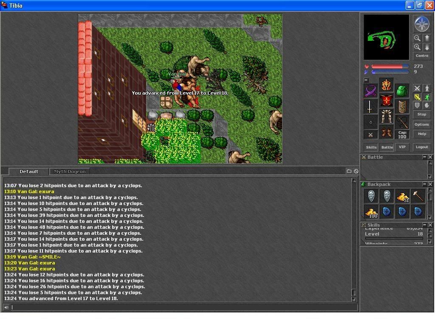Select the stack of 51 gold coins
The width and height of the screenshot is (435, 326).
pyautogui.click(x=403, y=197)
